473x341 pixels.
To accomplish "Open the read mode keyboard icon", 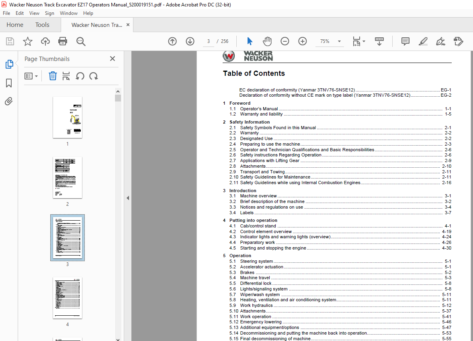I will coord(379,41).
